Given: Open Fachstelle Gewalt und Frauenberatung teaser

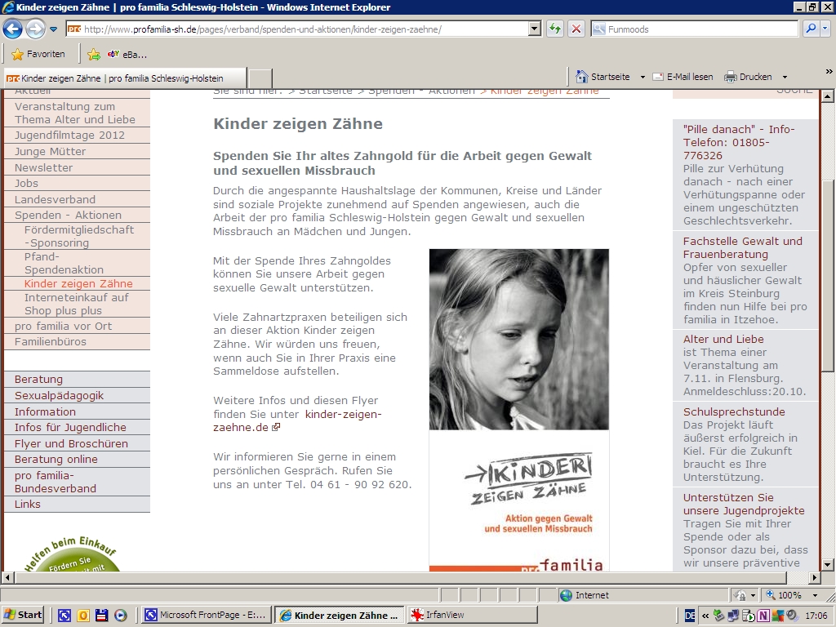Looking at the screenshot, I should coord(743,247).
